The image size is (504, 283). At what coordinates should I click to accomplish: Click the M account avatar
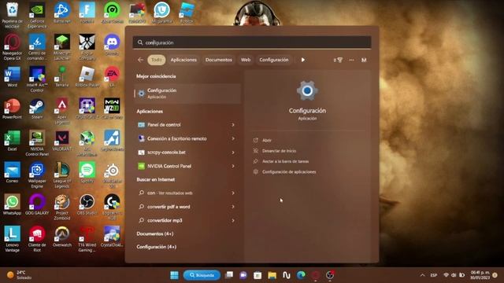click(x=364, y=60)
